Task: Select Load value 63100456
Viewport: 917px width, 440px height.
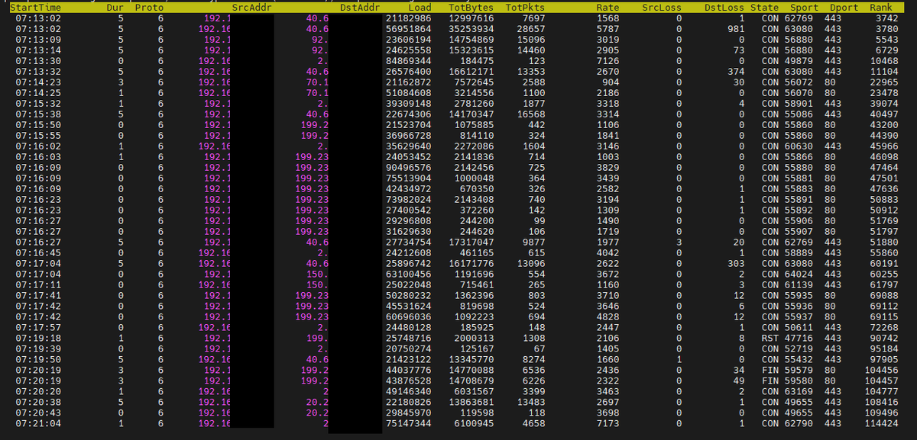Action: [x=410, y=273]
